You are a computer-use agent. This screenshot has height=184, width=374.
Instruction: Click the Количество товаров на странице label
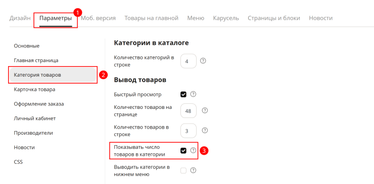click(x=143, y=111)
